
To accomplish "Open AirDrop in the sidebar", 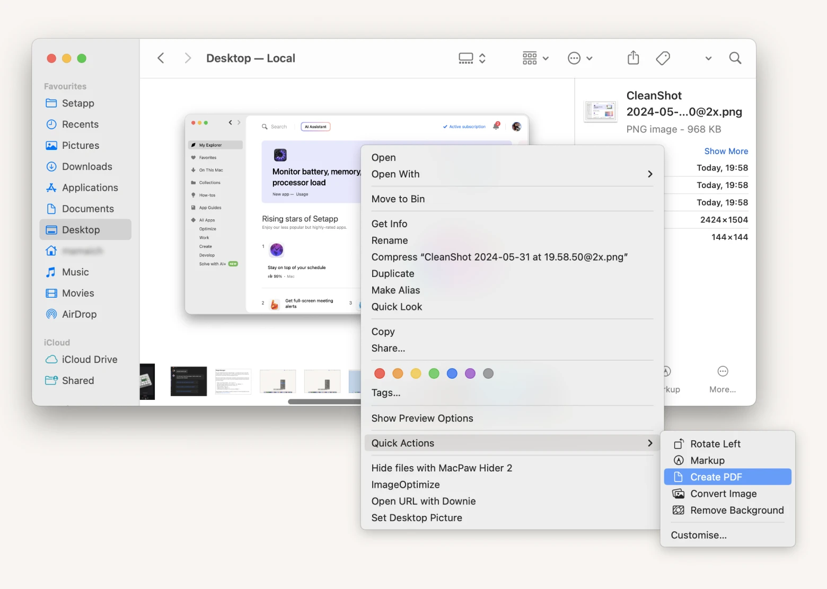I will pos(85,315).
